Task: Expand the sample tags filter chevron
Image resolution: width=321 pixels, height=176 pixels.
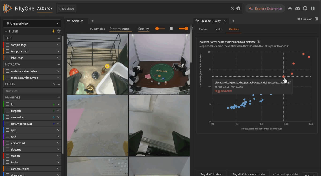Action: [x=58, y=45]
